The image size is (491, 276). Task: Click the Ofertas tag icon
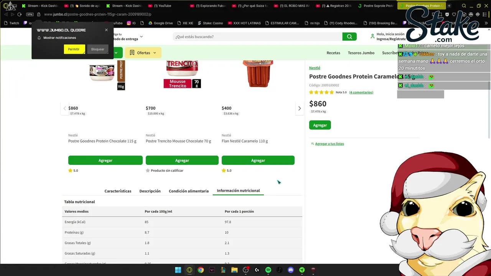coord(132,53)
